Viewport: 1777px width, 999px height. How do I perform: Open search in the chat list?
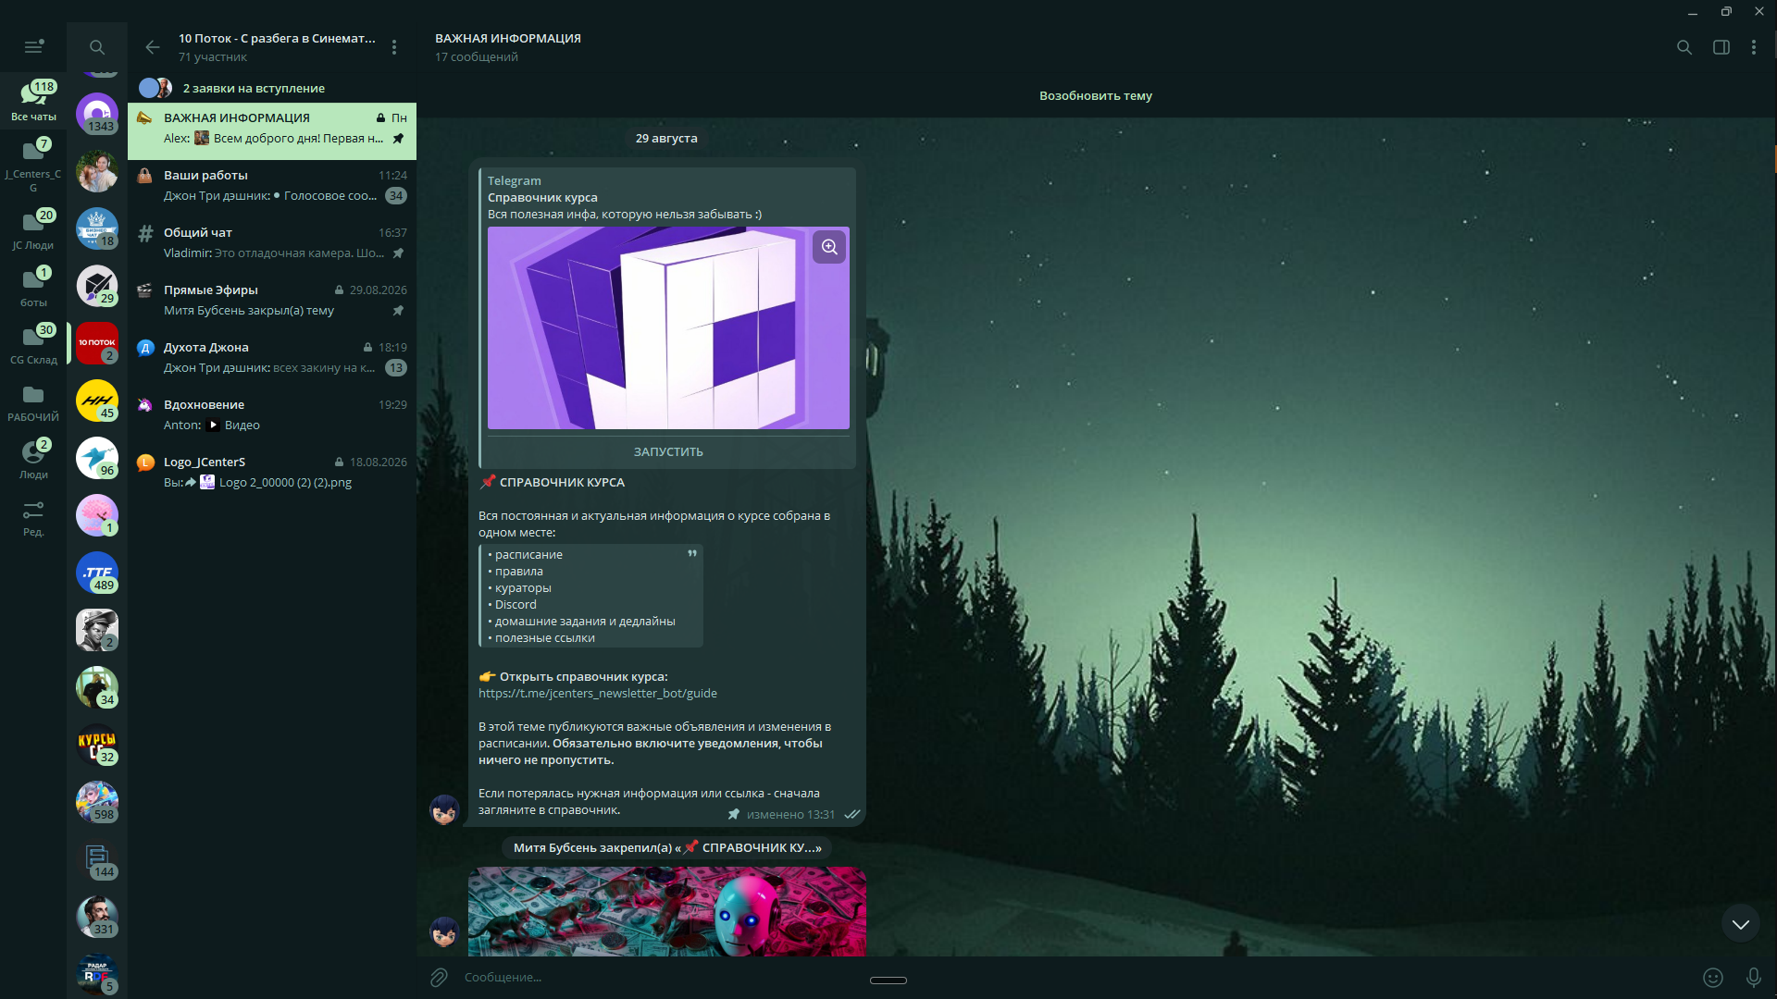click(97, 47)
